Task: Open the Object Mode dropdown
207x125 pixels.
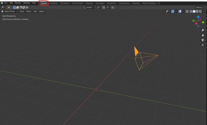Action: pyautogui.click(x=10, y=11)
